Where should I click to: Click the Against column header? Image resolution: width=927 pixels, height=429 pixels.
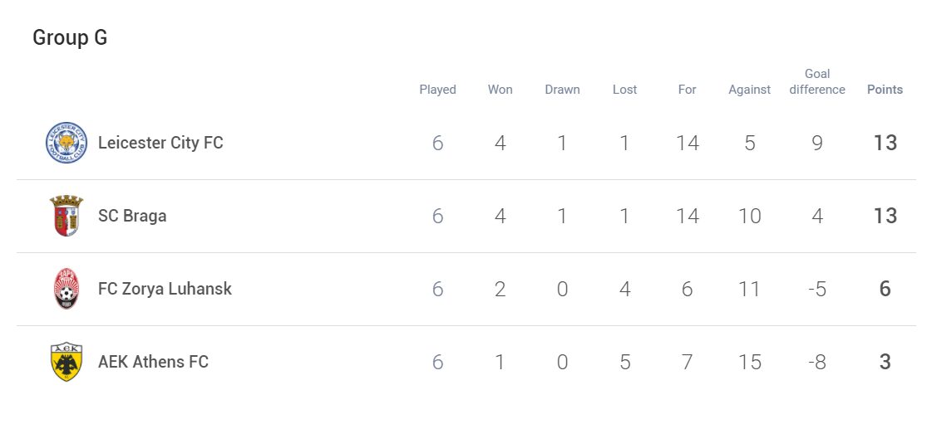(750, 90)
